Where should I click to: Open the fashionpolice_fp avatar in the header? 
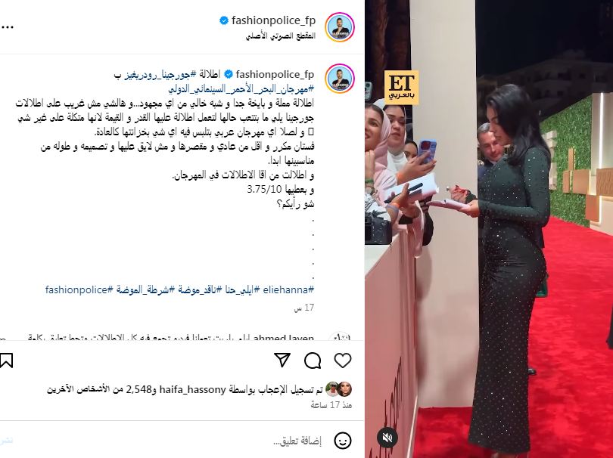point(340,27)
